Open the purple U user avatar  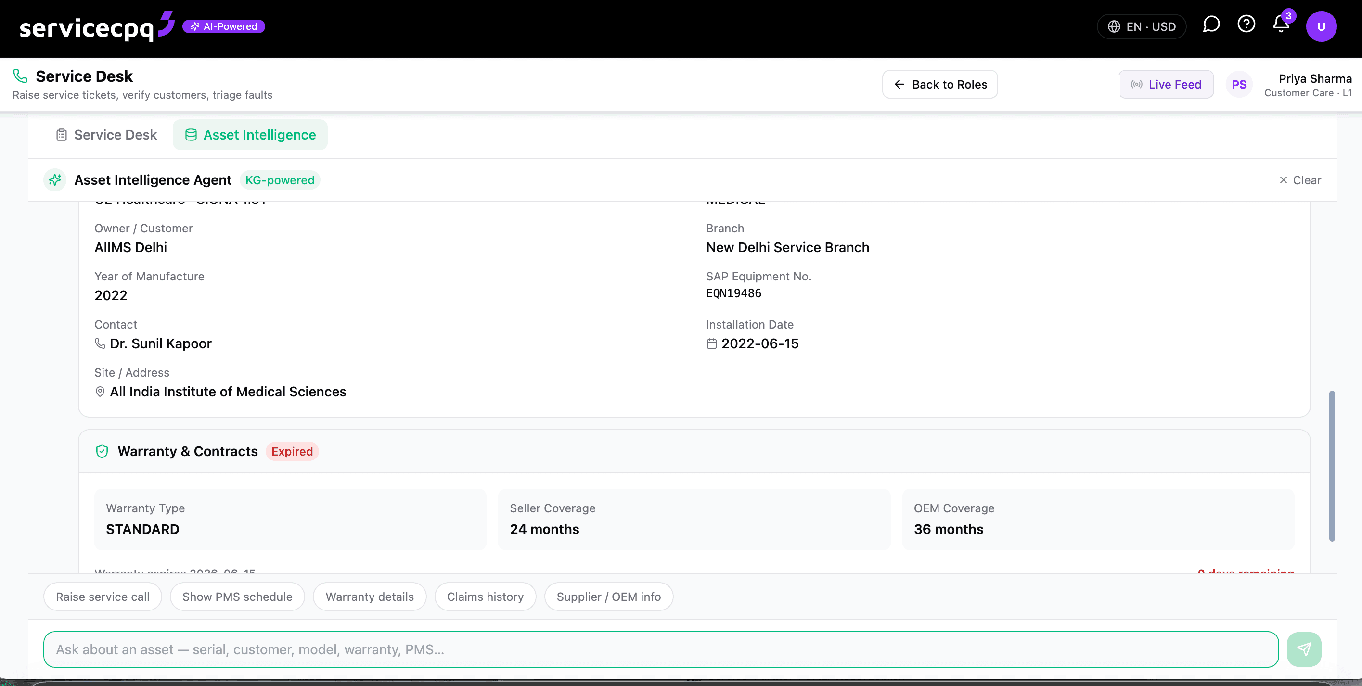(1321, 26)
